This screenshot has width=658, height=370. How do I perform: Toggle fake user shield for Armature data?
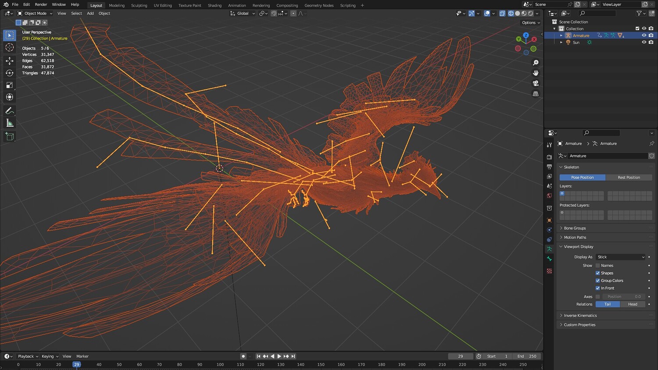coord(651,156)
